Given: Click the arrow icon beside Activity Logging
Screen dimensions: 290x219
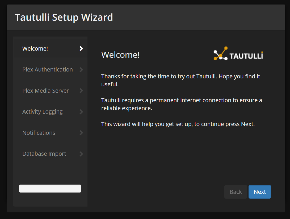Looking at the screenshot, I should pos(81,112).
